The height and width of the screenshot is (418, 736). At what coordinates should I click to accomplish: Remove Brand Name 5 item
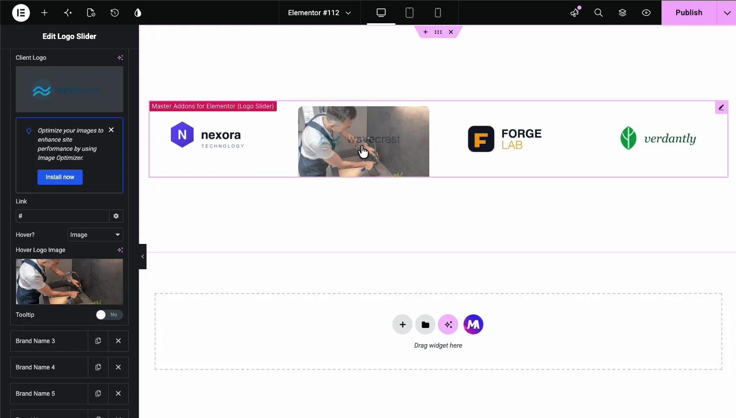[x=118, y=394]
